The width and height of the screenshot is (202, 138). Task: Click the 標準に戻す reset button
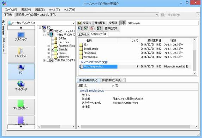(111, 28)
